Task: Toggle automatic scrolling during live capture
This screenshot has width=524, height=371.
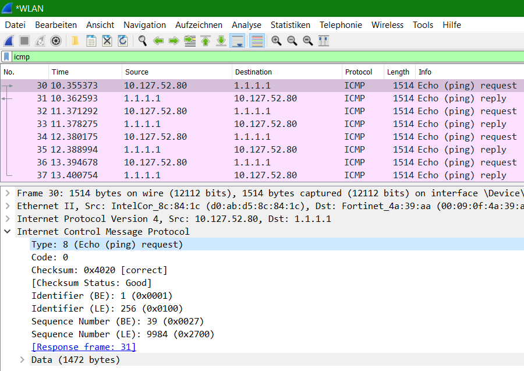Action: 237,41
